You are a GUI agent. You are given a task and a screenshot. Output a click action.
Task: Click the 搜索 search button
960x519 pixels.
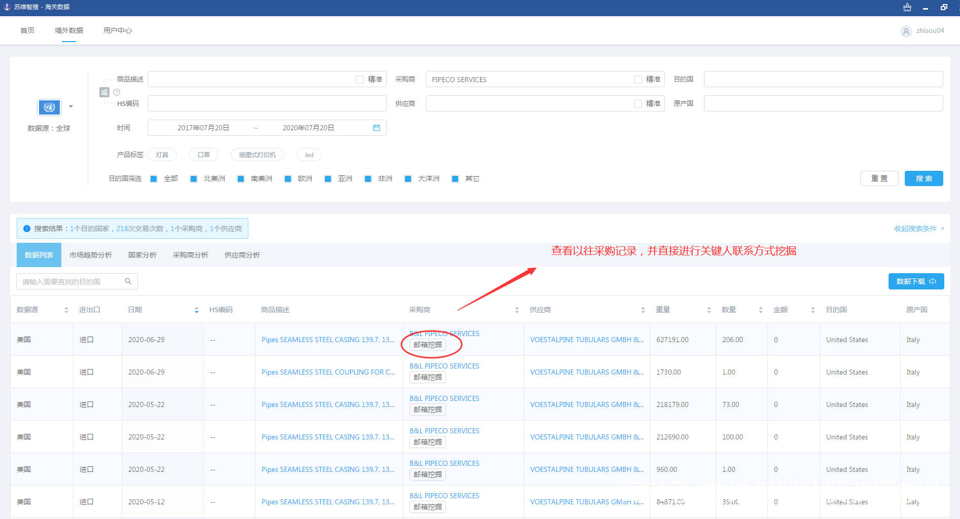click(x=924, y=178)
